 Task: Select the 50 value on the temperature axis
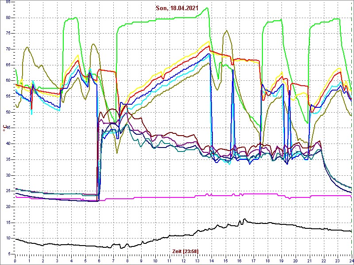tap(8, 113)
